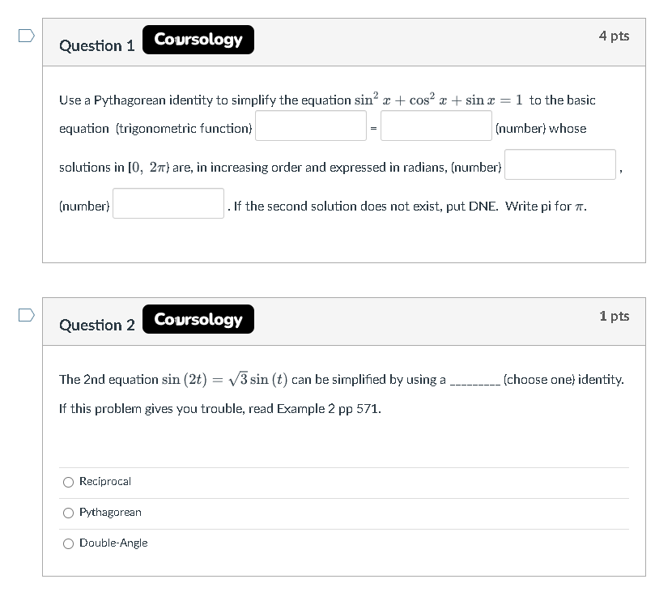Click the bookmark flag beside Question 1
Screen dimensions: 655x592
25,35
